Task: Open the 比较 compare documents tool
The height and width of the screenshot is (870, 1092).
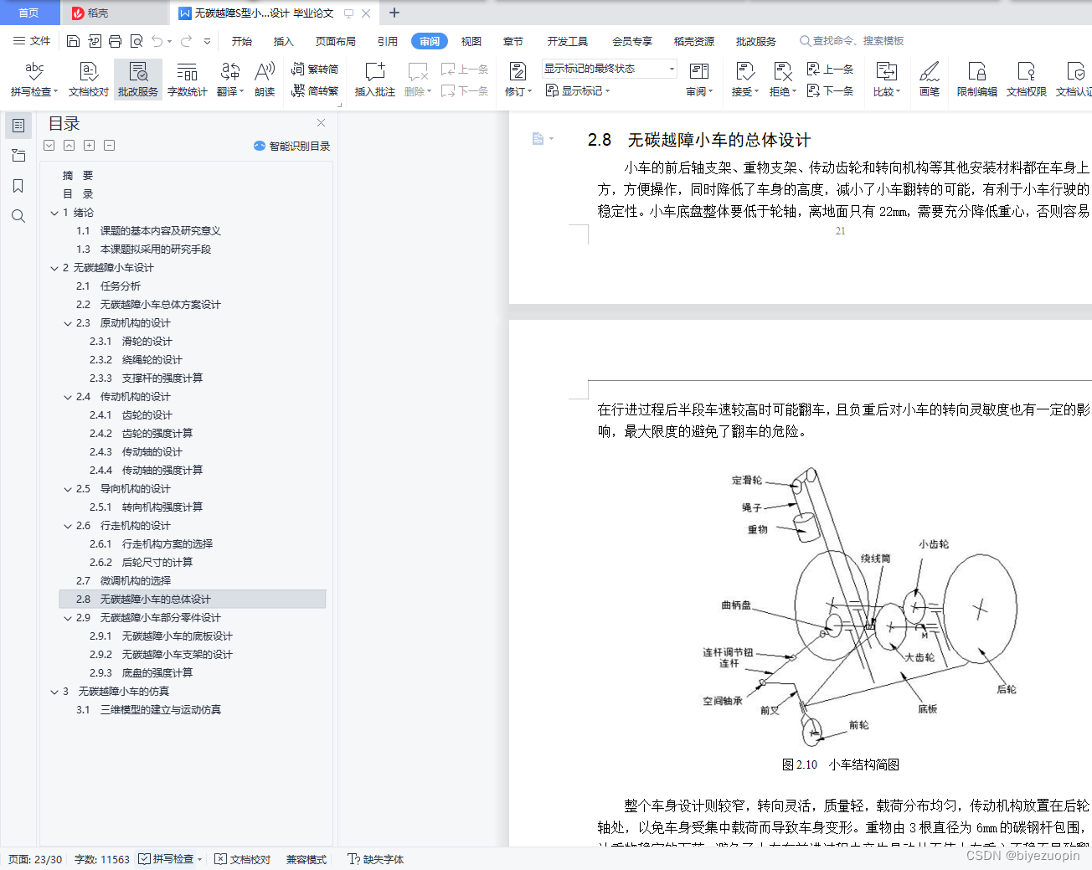Action: (886, 80)
